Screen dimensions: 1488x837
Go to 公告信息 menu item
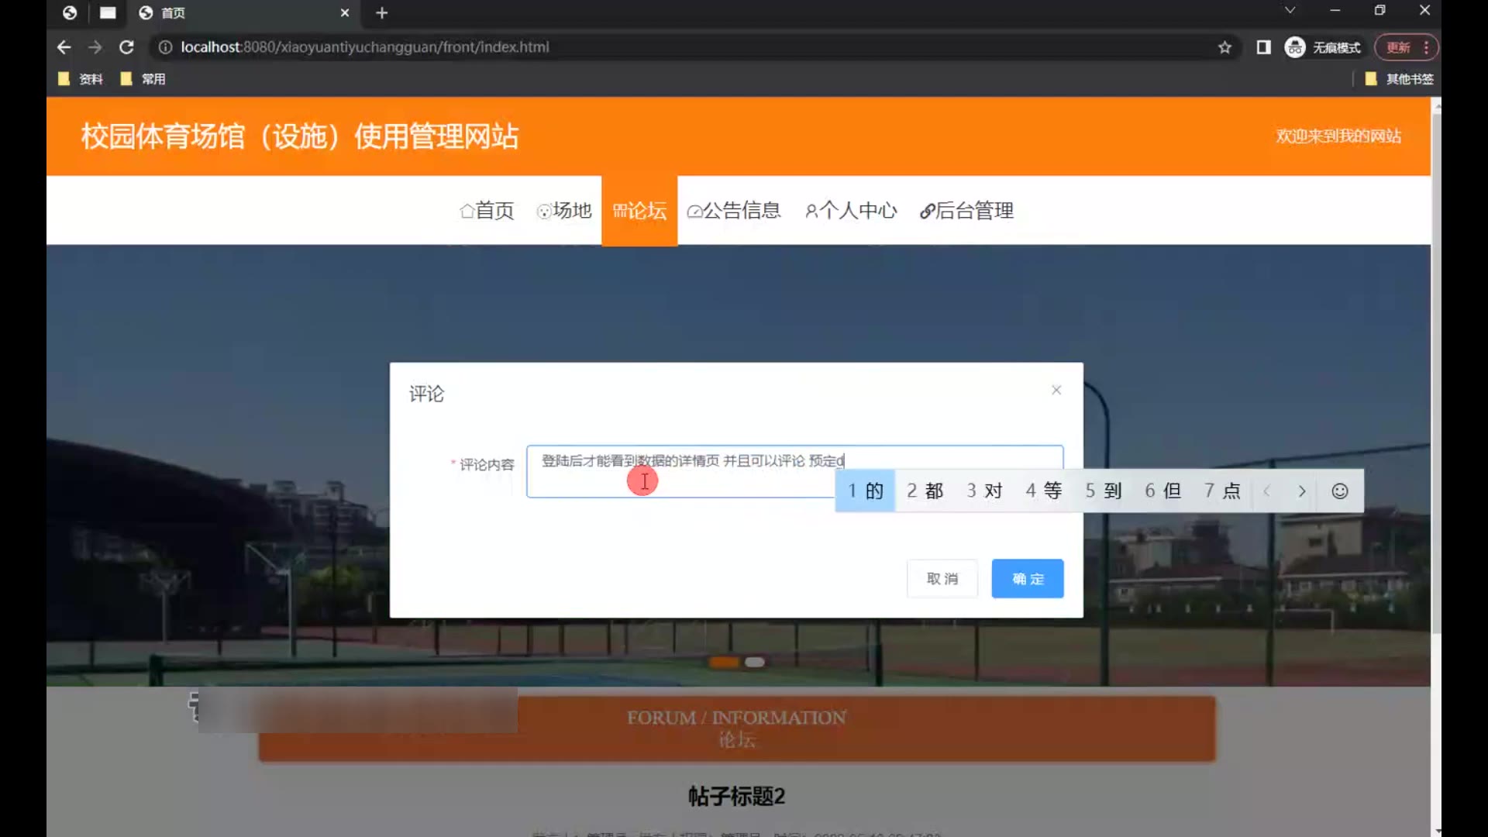[x=734, y=211]
